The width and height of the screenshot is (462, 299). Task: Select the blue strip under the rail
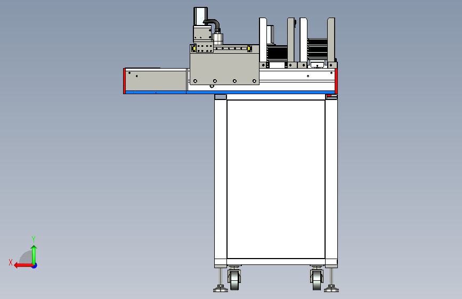(x=230, y=93)
